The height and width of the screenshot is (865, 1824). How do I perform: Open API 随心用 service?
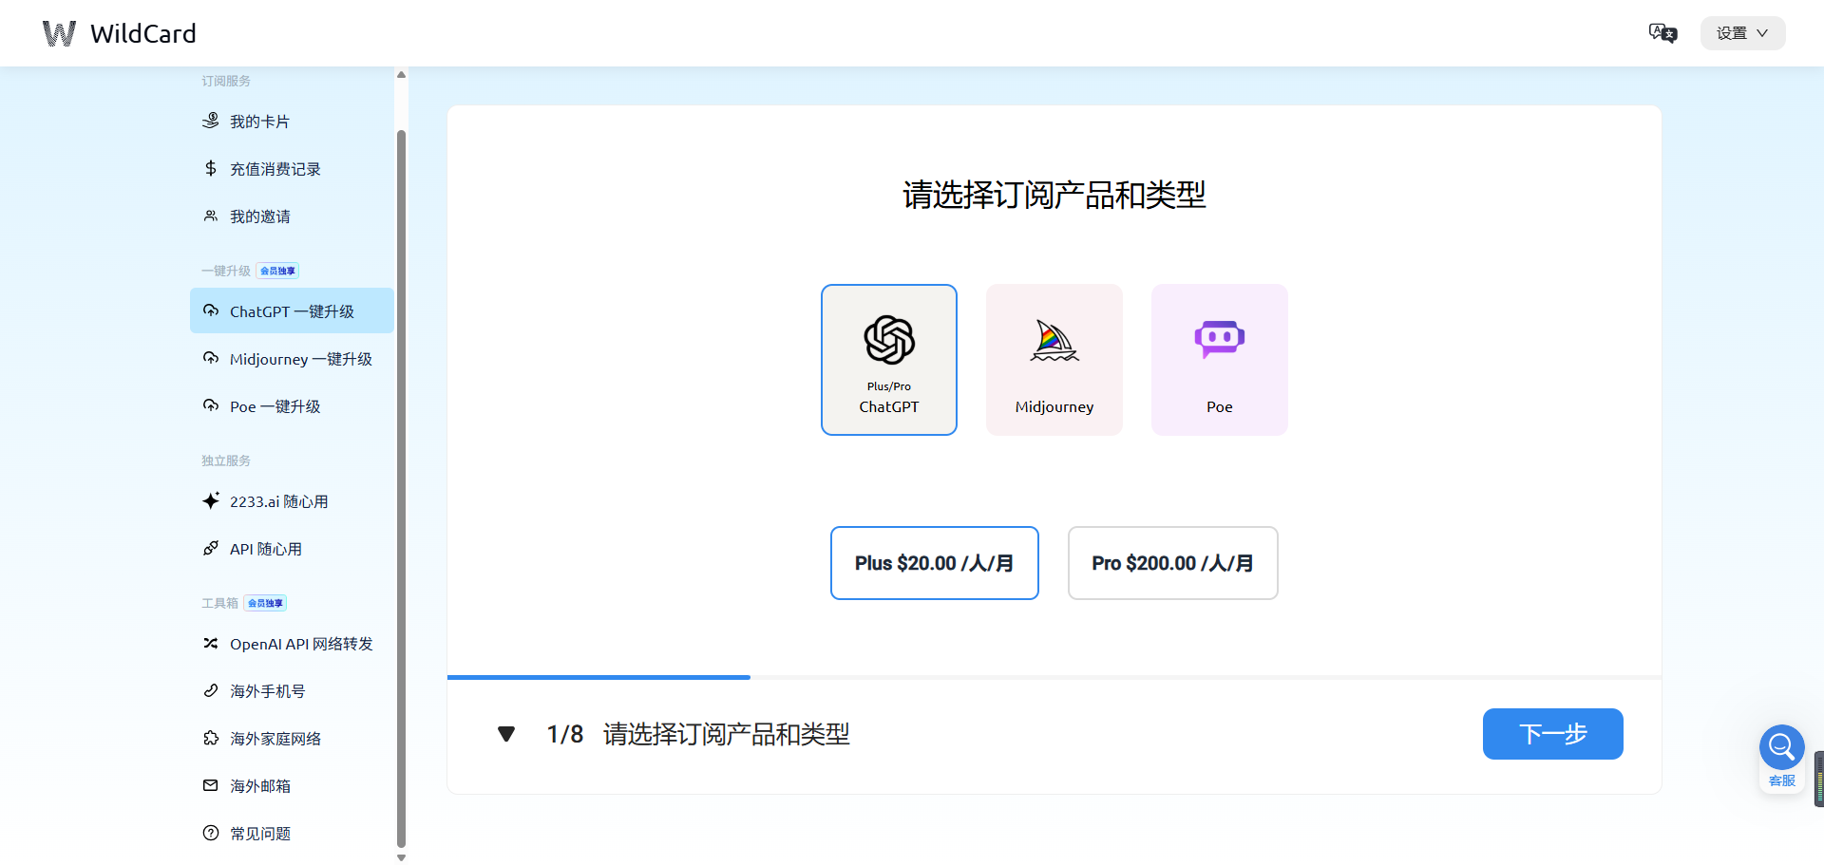click(x=292, y=549)
